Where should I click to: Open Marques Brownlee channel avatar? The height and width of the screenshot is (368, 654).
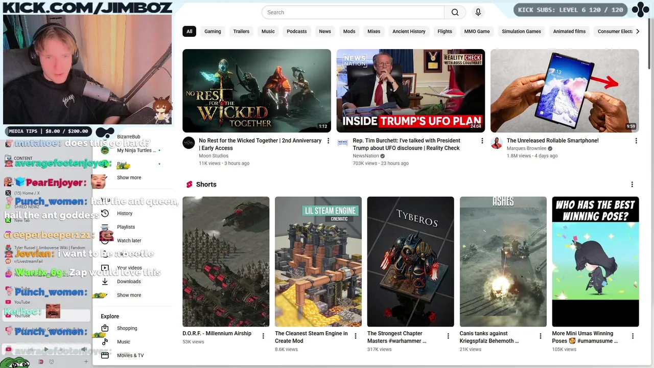tap(497, 143)
